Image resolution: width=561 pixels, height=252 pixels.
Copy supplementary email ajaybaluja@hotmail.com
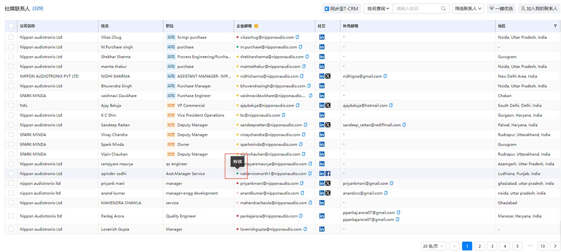[391, 105]
